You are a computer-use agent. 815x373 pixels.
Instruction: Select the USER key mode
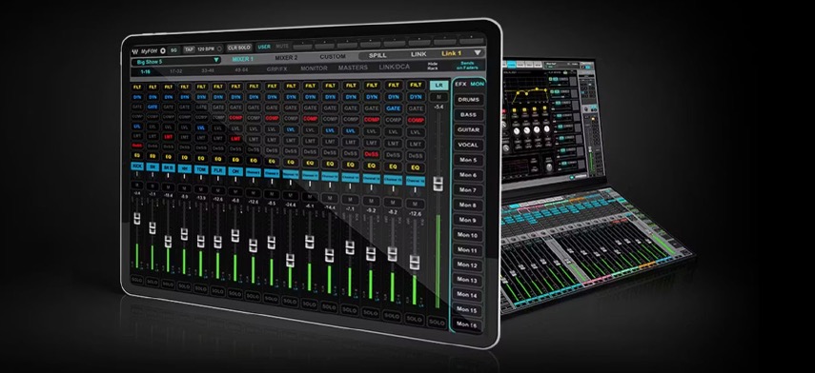264,47
